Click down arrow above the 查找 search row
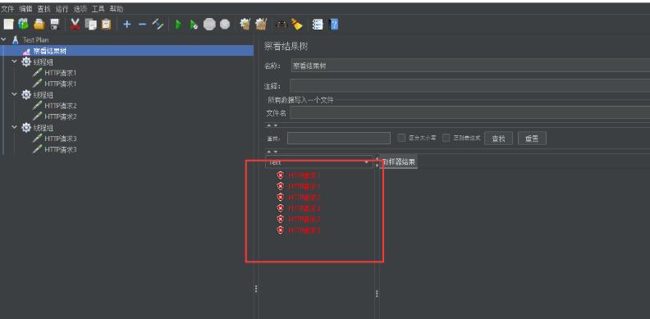The height and width of the screenshot is (319, 650). click(275, 125)
